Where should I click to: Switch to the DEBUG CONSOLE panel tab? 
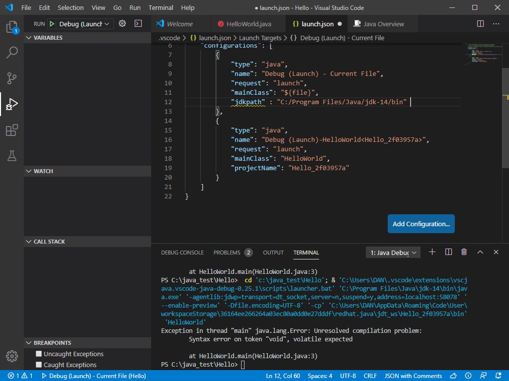tap(182, 253)
